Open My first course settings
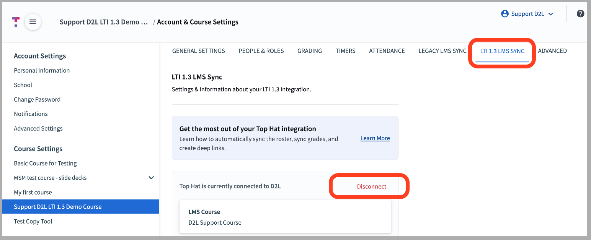Viewport: 591px width, 240px height. pos(33,192)
